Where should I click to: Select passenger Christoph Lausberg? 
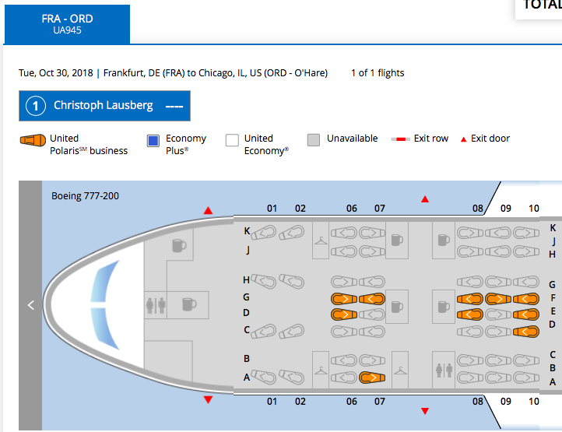point(104,105)
